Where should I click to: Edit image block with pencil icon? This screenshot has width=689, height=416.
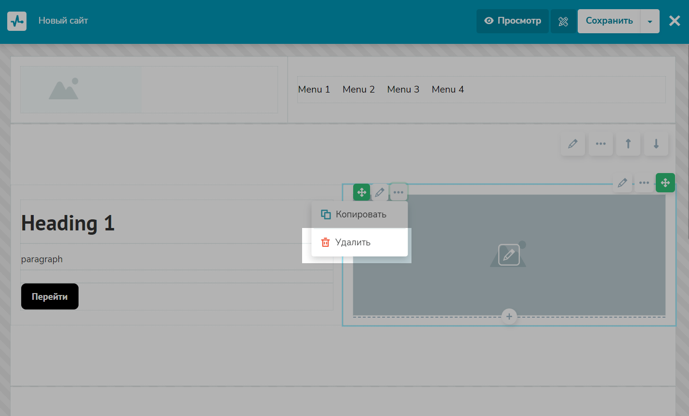click(x=380, y=192)
